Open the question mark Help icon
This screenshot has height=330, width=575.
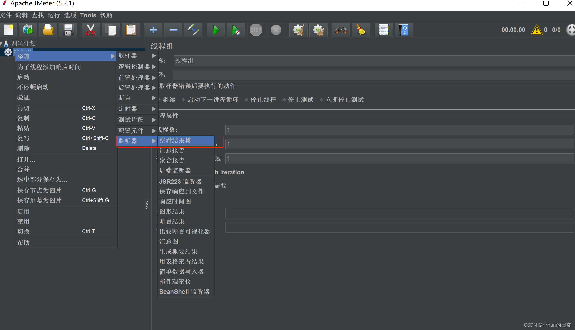(x=404, y=30)
